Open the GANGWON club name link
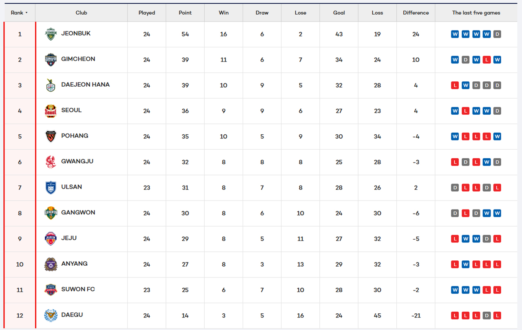 [x=78, y=212]
